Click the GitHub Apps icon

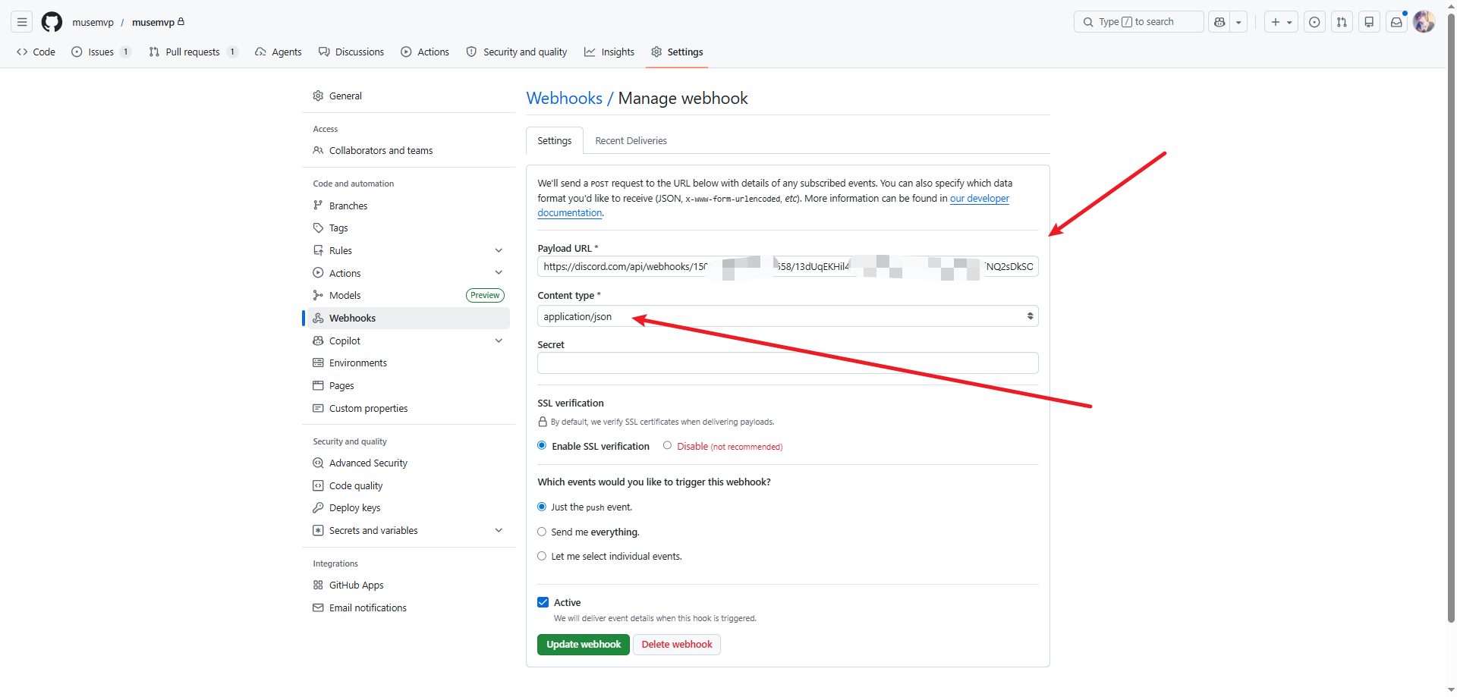point(318,586)
